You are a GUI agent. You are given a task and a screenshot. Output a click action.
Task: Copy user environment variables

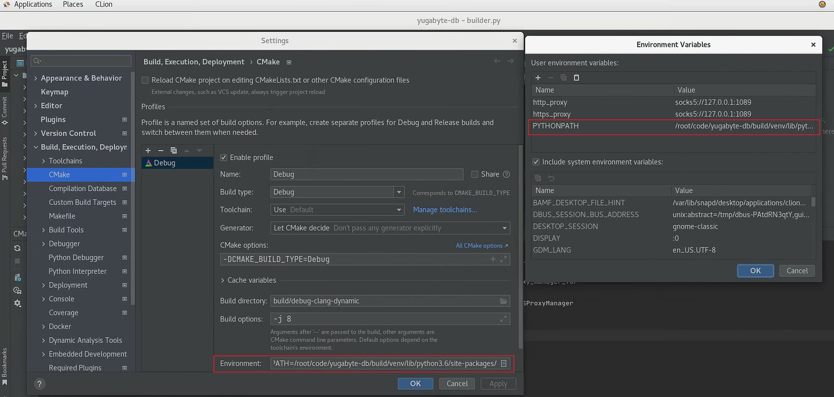click(x=564, y=78)
